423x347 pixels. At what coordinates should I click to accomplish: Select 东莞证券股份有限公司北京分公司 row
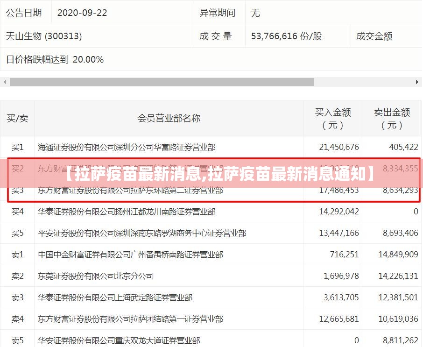pyautogui.click(x=211, y=276)
